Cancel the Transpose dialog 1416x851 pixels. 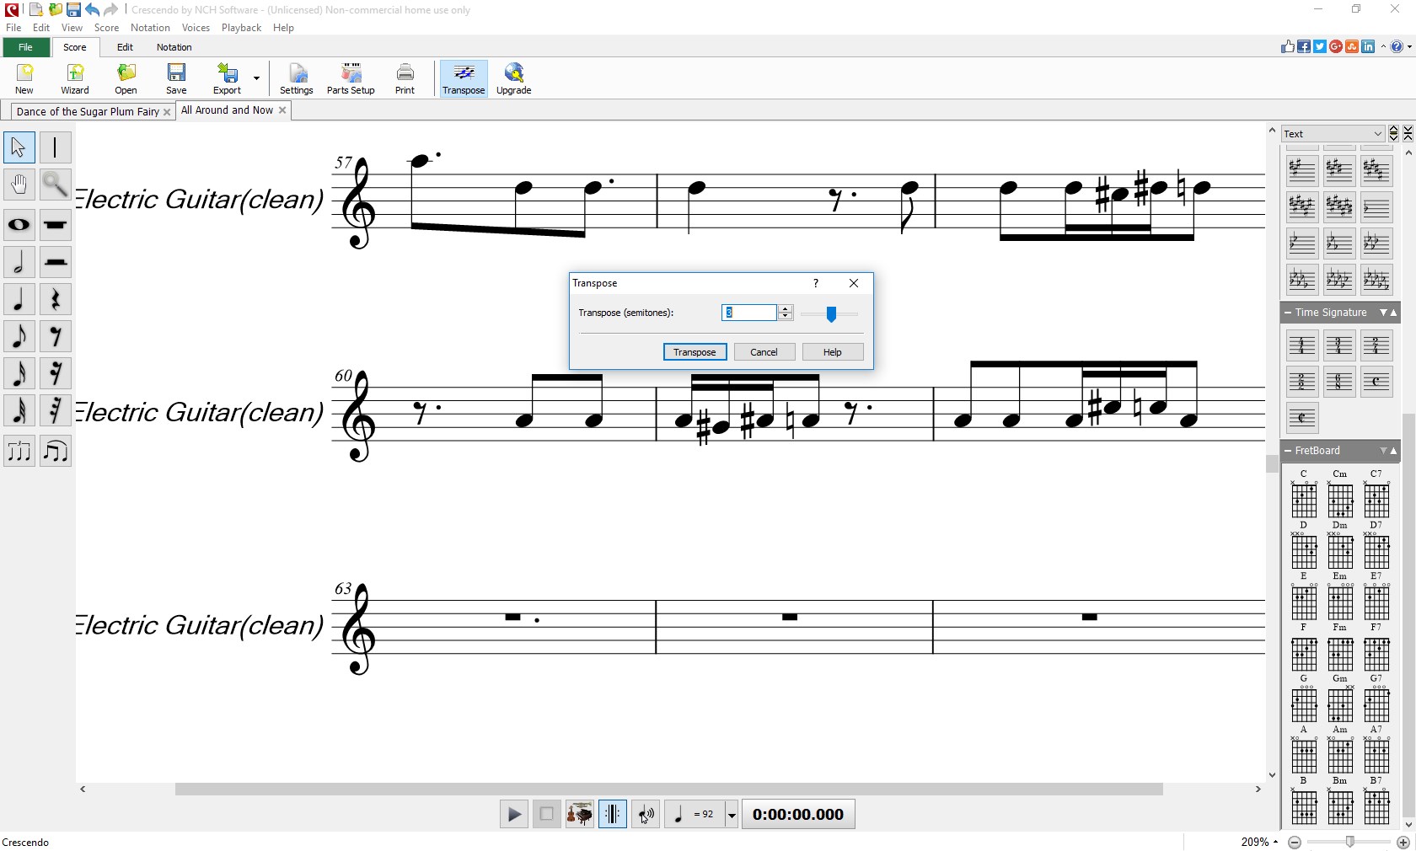coord(764,352)
